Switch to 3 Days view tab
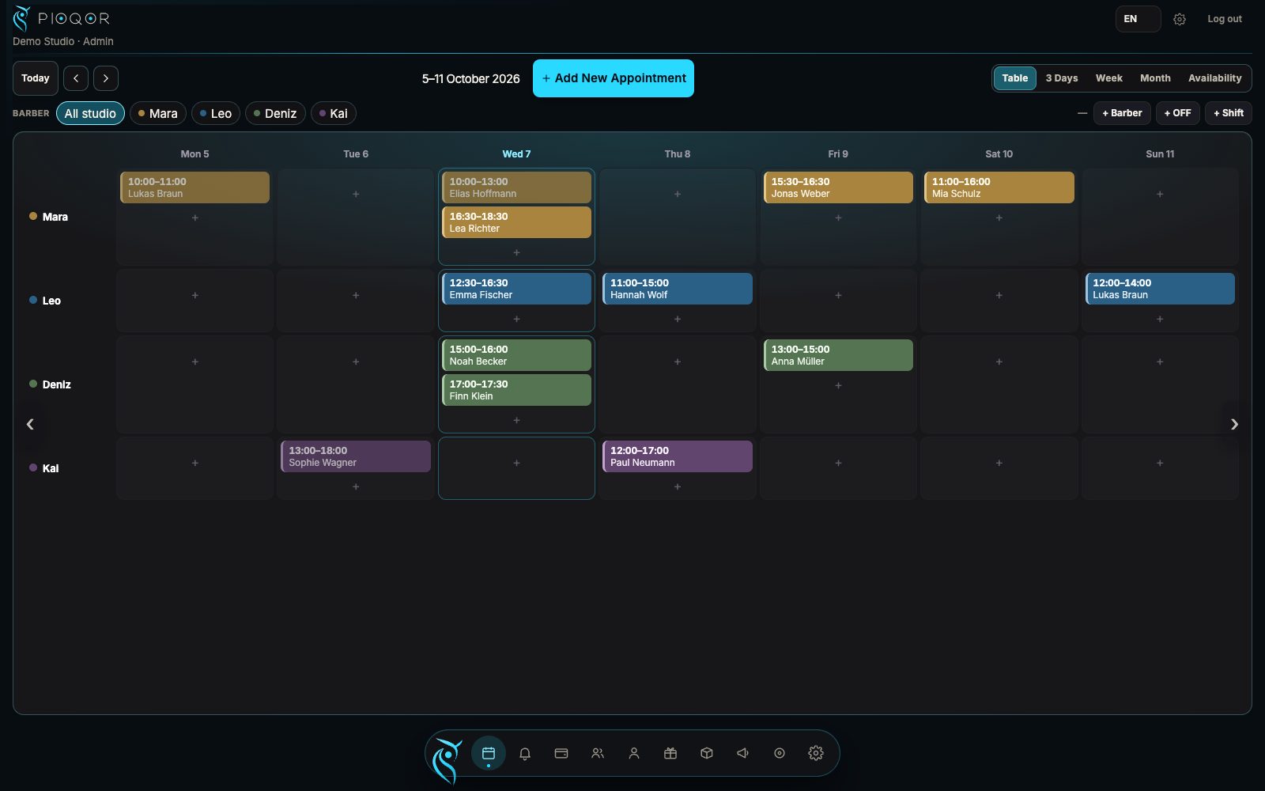This screenshot has height=791, width=1265. pyautogui.click(x=1062, y=78)
